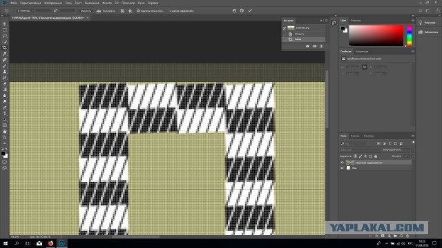The height and width of the screenshot is (248, 442).
Task: Select the Zoom tool
Action: coord(5,138)
